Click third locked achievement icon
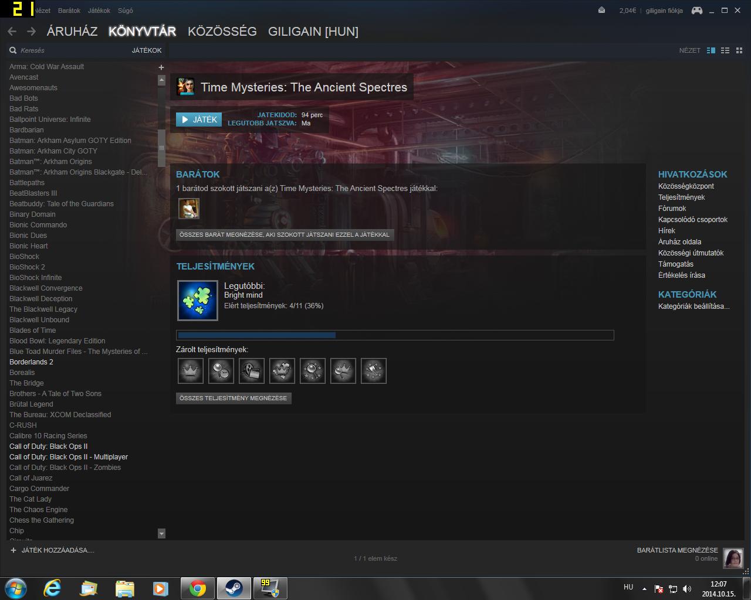The height and width of the screenshot is (600, 751). 252,371
